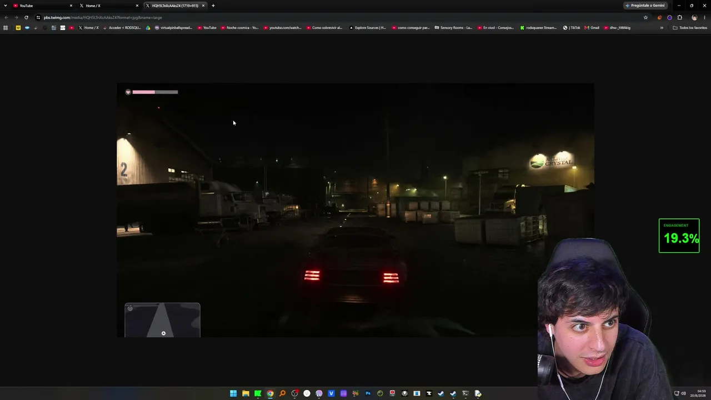Close the Home / X tab
The height and width of the screenshot is (400, 711).
[x=137, y=6]
